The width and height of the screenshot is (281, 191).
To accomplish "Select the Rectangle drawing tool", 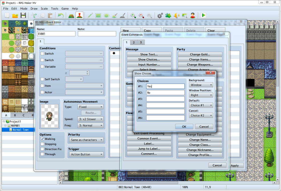I will [x=98, y=15].
